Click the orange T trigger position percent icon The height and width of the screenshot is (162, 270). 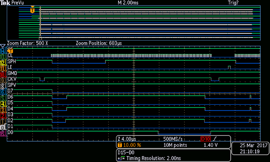point(120,145)
